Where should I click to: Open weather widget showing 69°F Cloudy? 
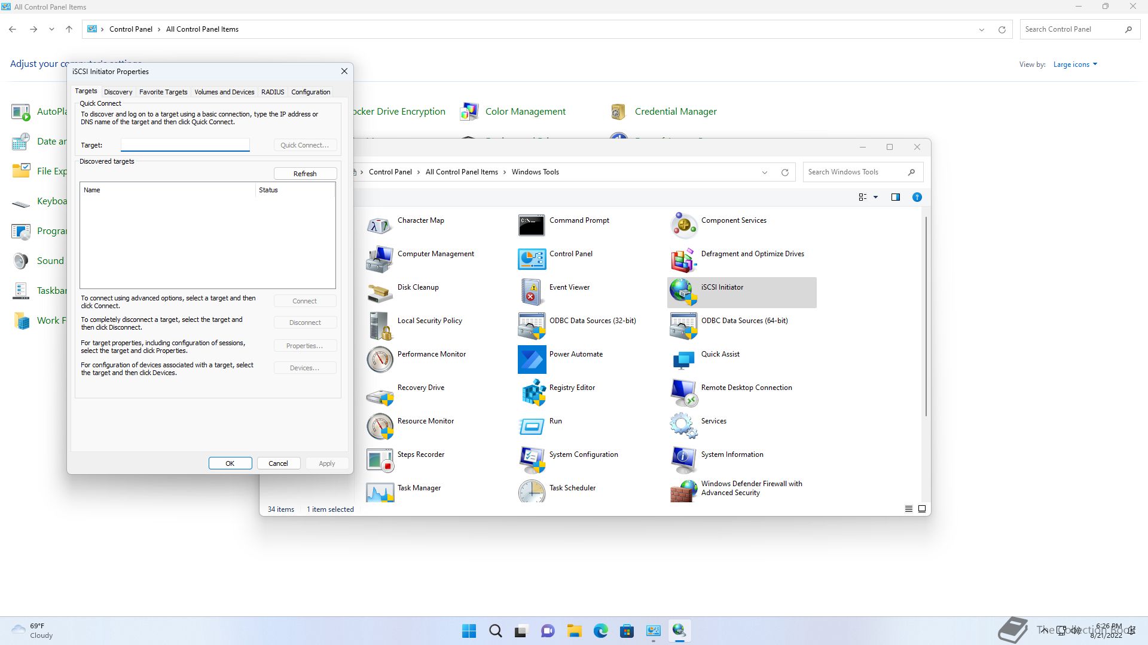33,631
